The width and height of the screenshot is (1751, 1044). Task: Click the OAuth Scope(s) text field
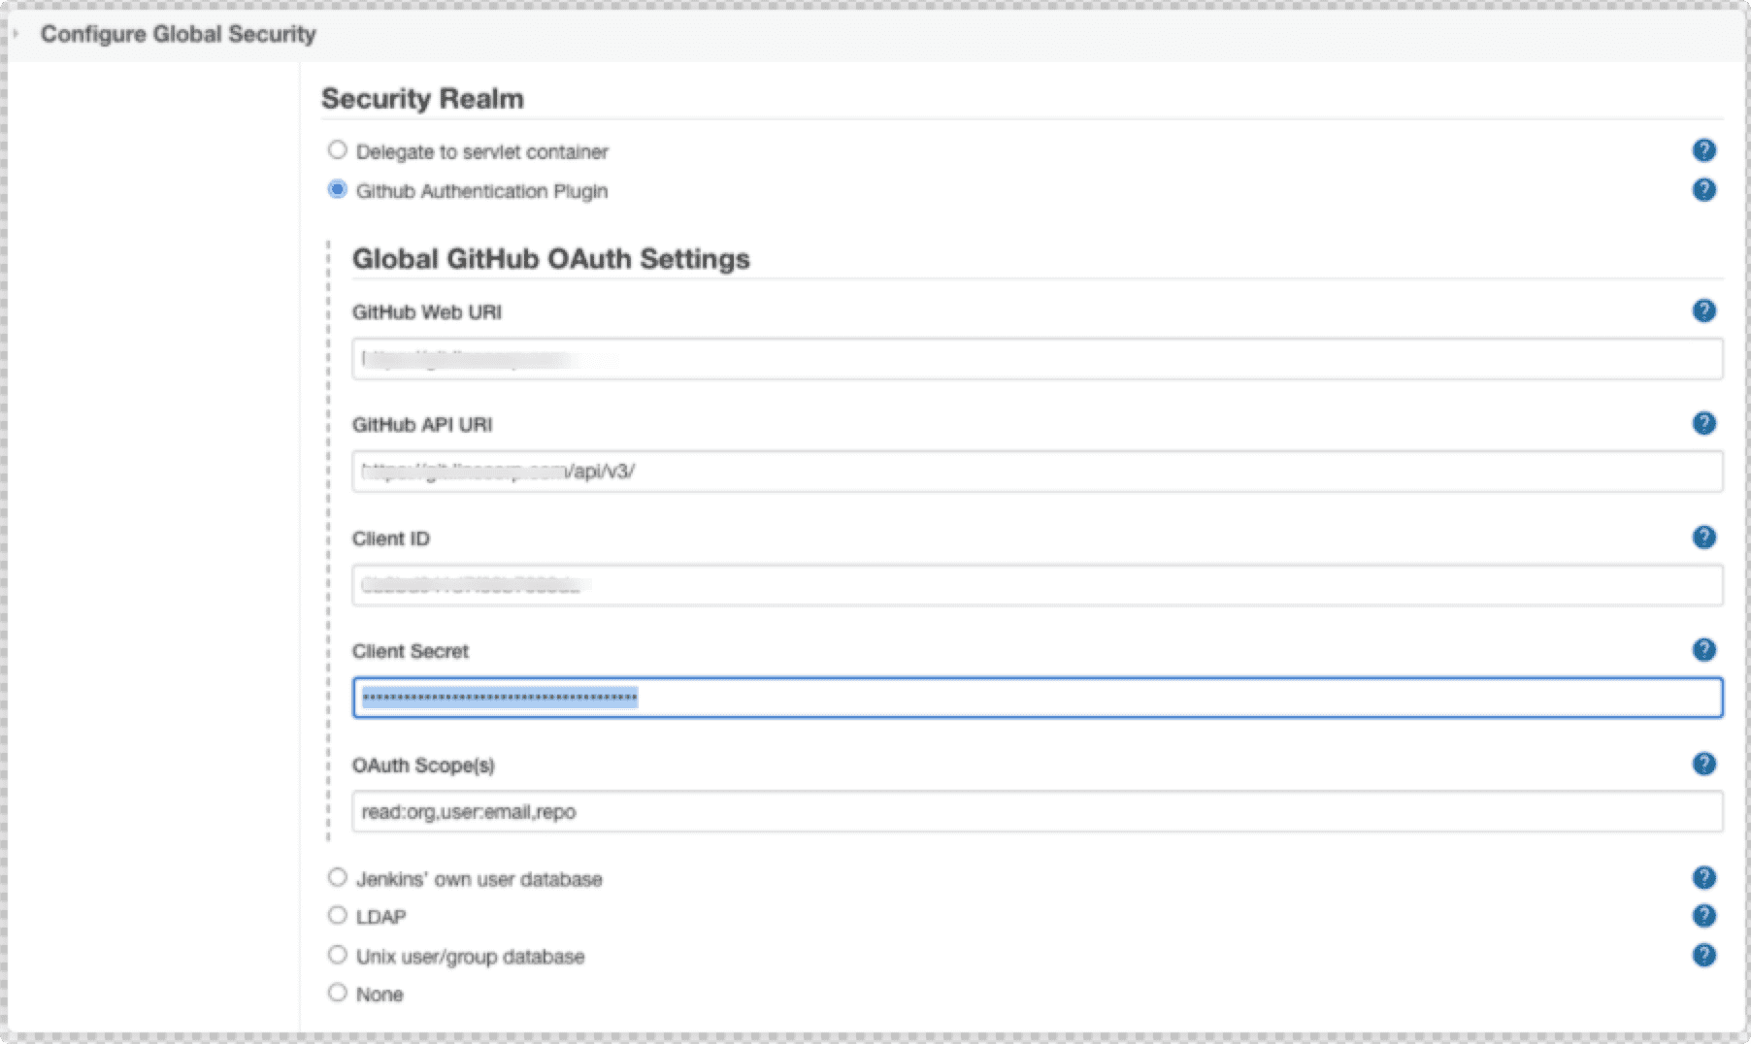(1037, 812)
